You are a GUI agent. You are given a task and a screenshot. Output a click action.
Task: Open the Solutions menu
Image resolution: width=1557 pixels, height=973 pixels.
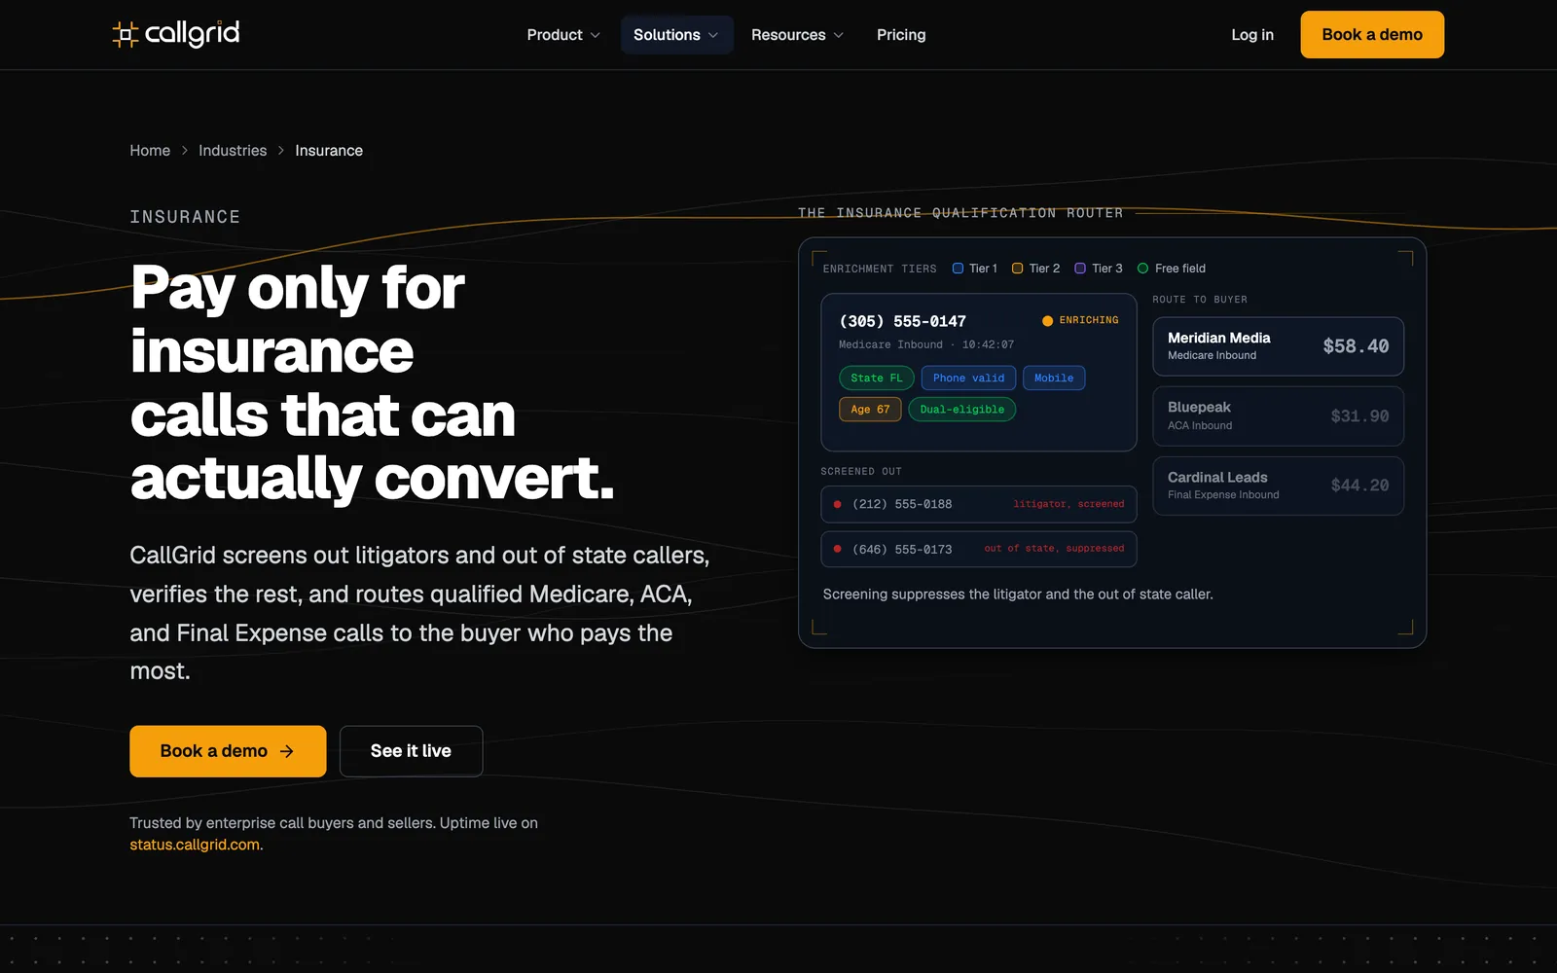pyautogui.click(x=676, y=35)
